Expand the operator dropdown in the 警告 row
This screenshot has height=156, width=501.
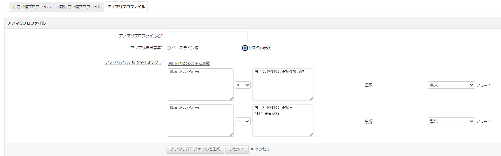pos(243,121)
